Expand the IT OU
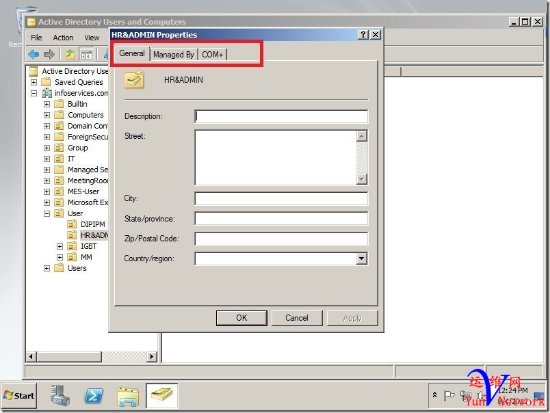Image resolution: width=550 pixels, height=413 pixels. [47, 159]
